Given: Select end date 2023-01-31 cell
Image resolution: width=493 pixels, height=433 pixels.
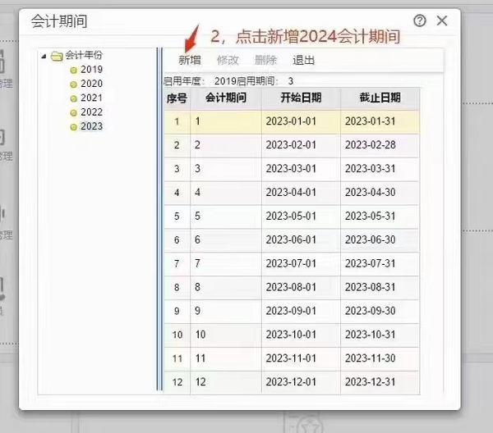Looking at the screenshot, I should 380,121.
